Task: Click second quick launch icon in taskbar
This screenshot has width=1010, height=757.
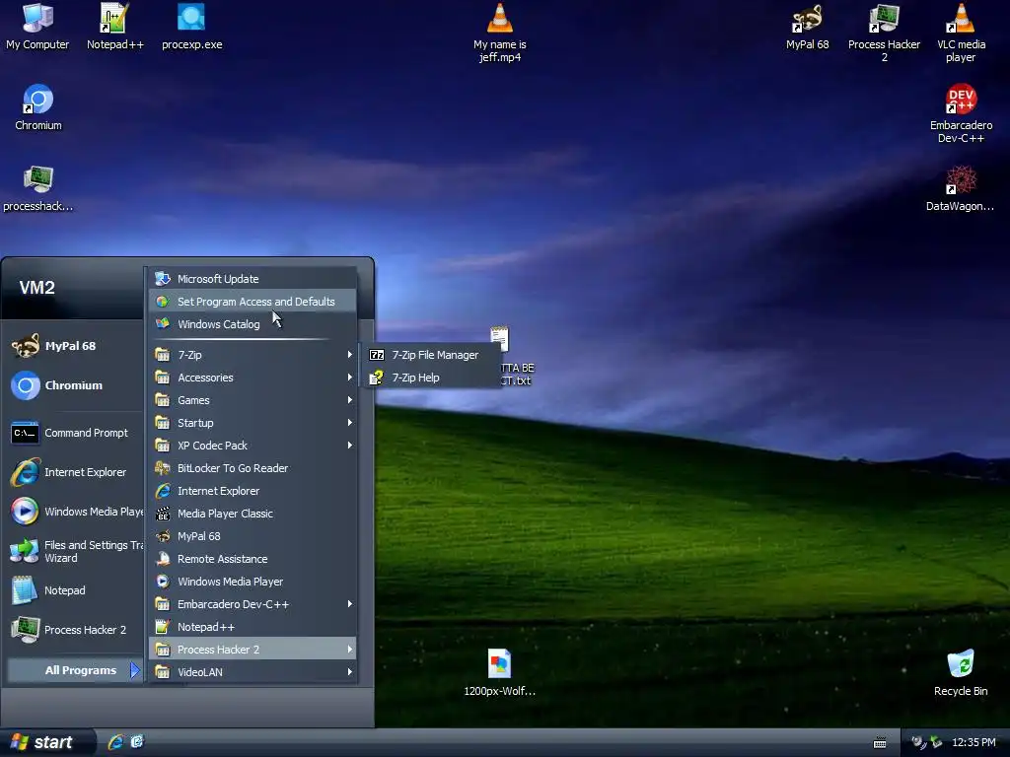Action: click(137, 742)
